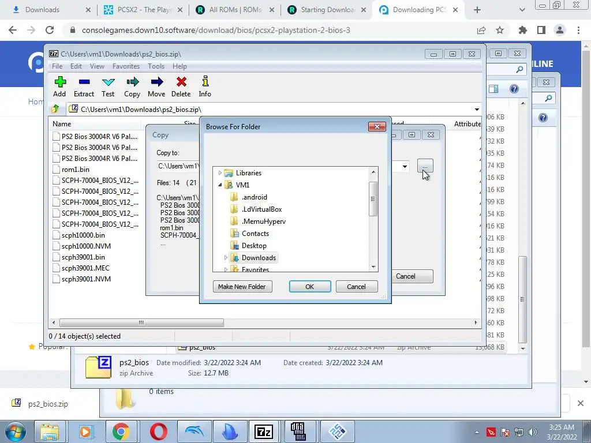Click the 7-Zip horizontal scrollbar thumb
Image resolution: width=591 pixels, height=443 pixels.
click(141, 323)
